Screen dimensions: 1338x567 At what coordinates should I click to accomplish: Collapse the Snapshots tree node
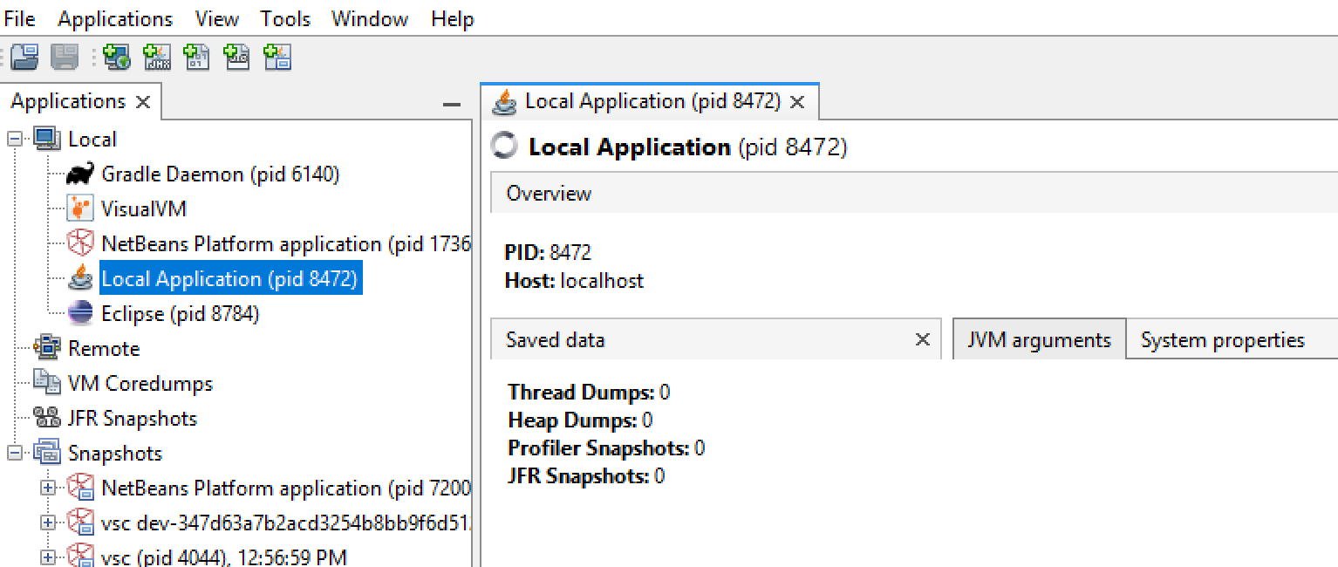coord(15,454)
